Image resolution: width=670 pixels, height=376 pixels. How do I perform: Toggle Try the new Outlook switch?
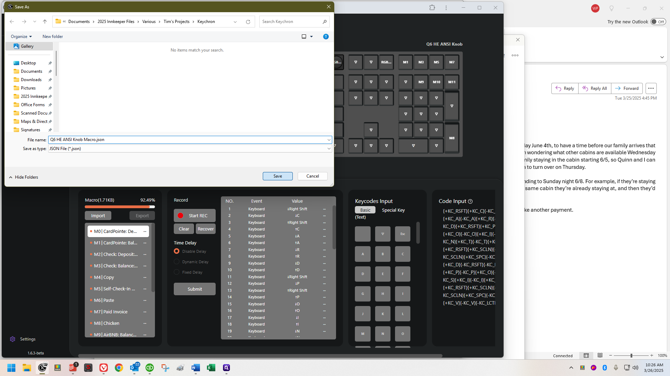[658, 22]
